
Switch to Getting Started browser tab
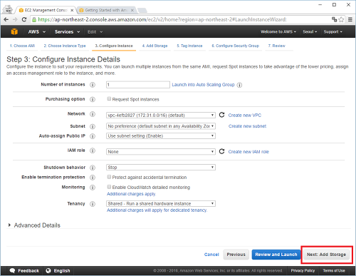(106, 10)
